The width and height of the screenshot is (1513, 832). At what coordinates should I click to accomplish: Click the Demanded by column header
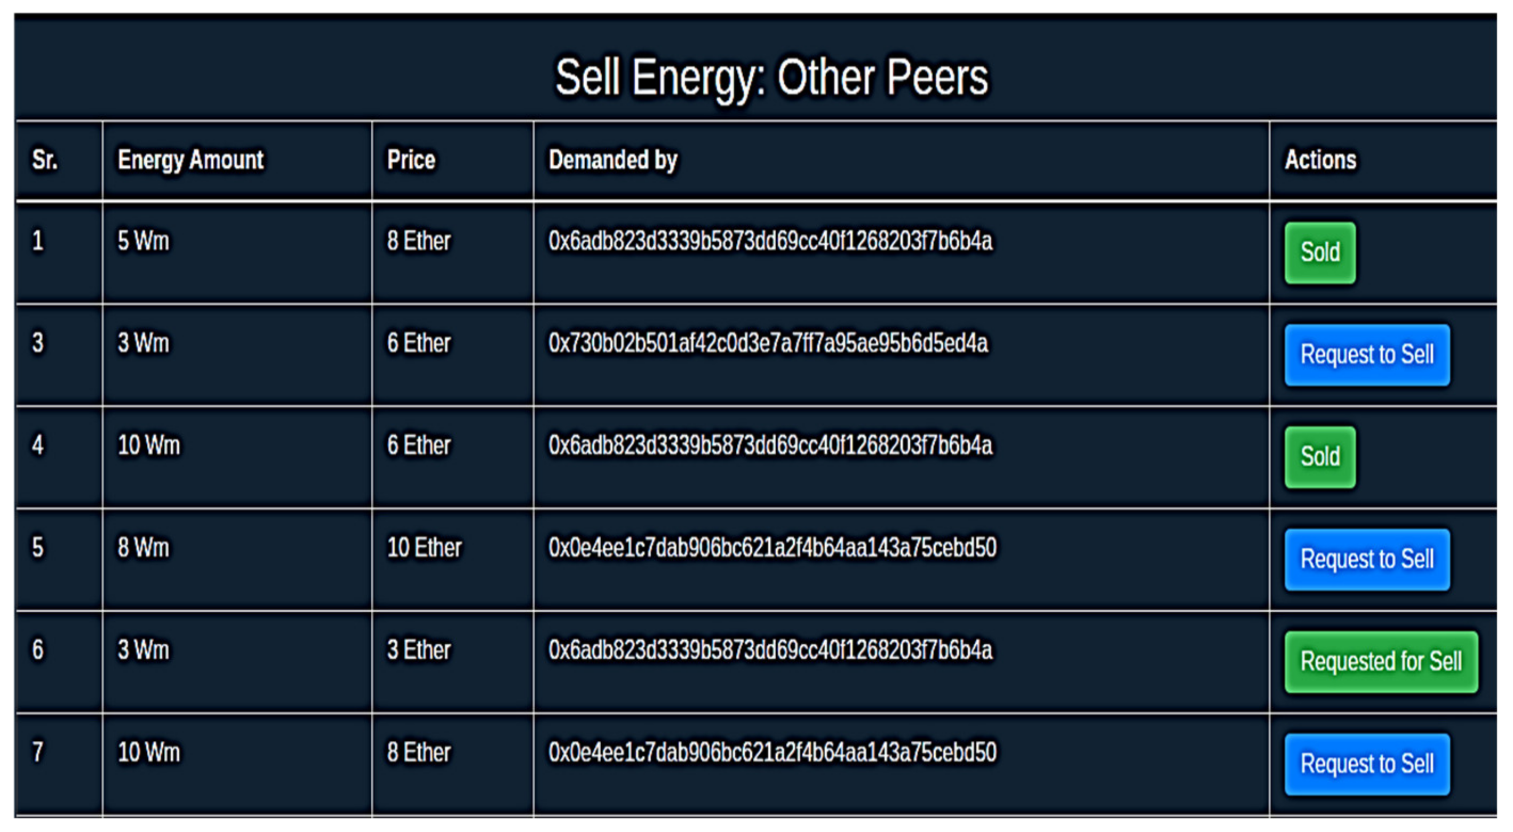pyautogui.click(x=612, y=159)
